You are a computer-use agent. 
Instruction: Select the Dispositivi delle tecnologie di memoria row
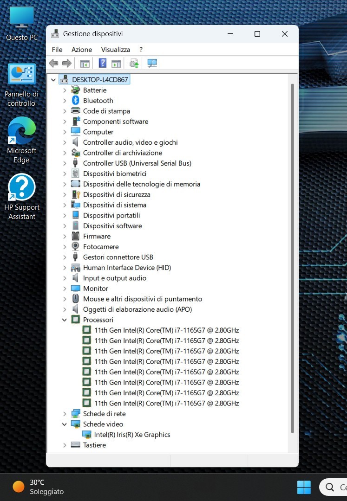tap(142, 184)
